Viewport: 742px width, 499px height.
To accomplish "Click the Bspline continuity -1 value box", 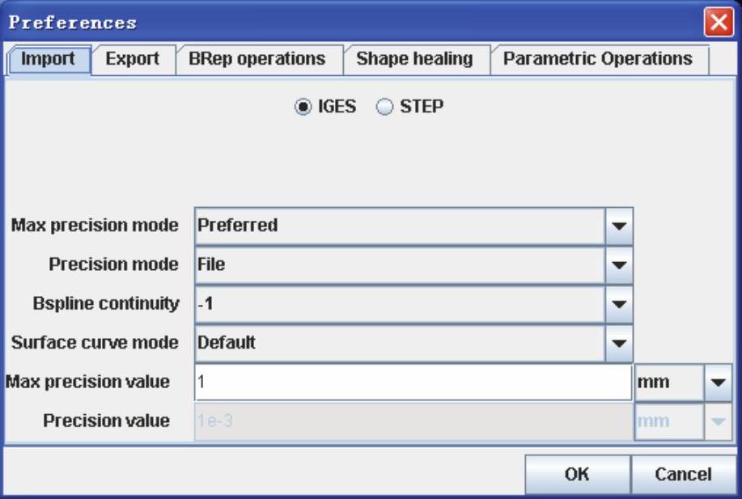I will point(400,303).
